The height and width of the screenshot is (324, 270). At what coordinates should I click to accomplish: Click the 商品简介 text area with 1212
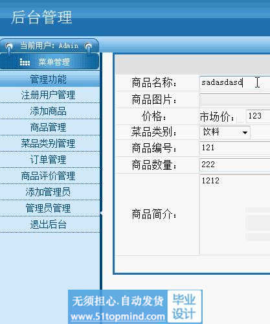click(x=235, y=214)
